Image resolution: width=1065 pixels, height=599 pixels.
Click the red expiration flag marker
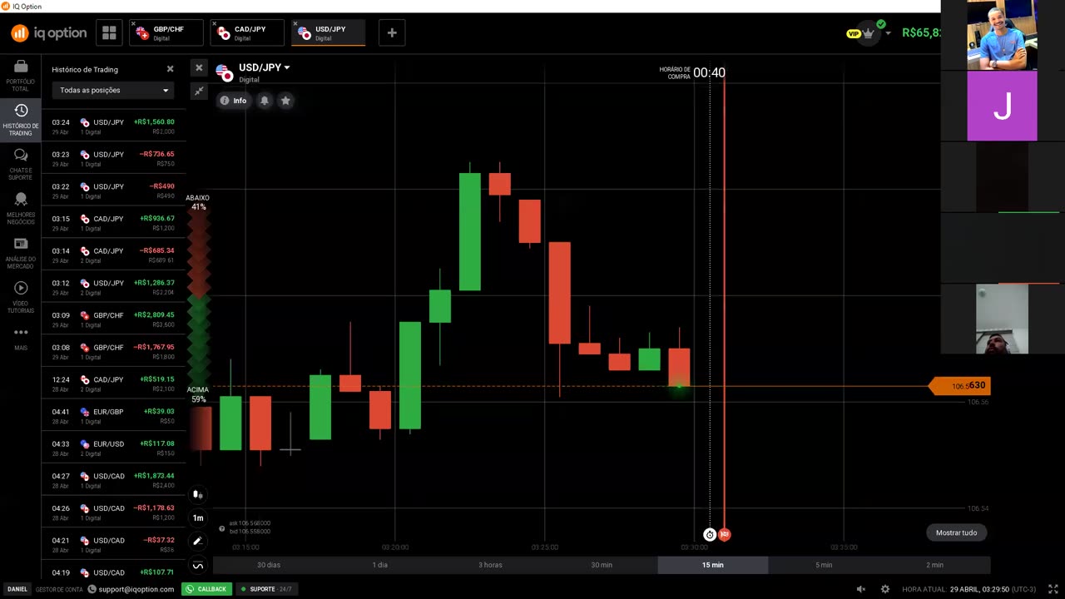[725, 535]
